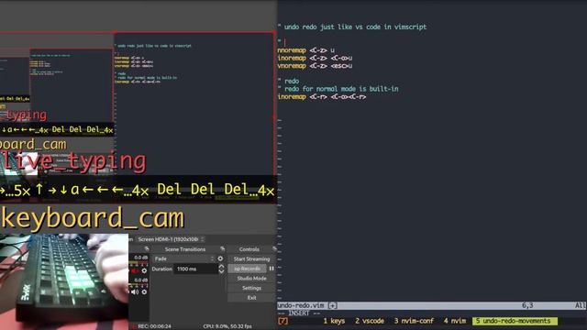Pop out the Controls dock
This screenshot has width=587, height=330.
(x=274, y=248)
